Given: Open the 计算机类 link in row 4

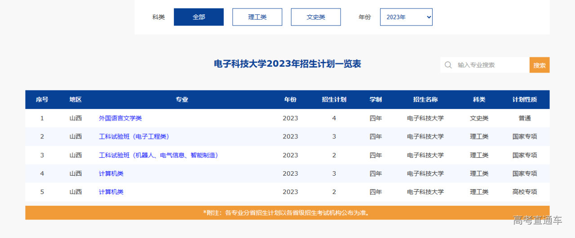Looking at the screenshot, I should pyautogui.click(x=111, y=173).
